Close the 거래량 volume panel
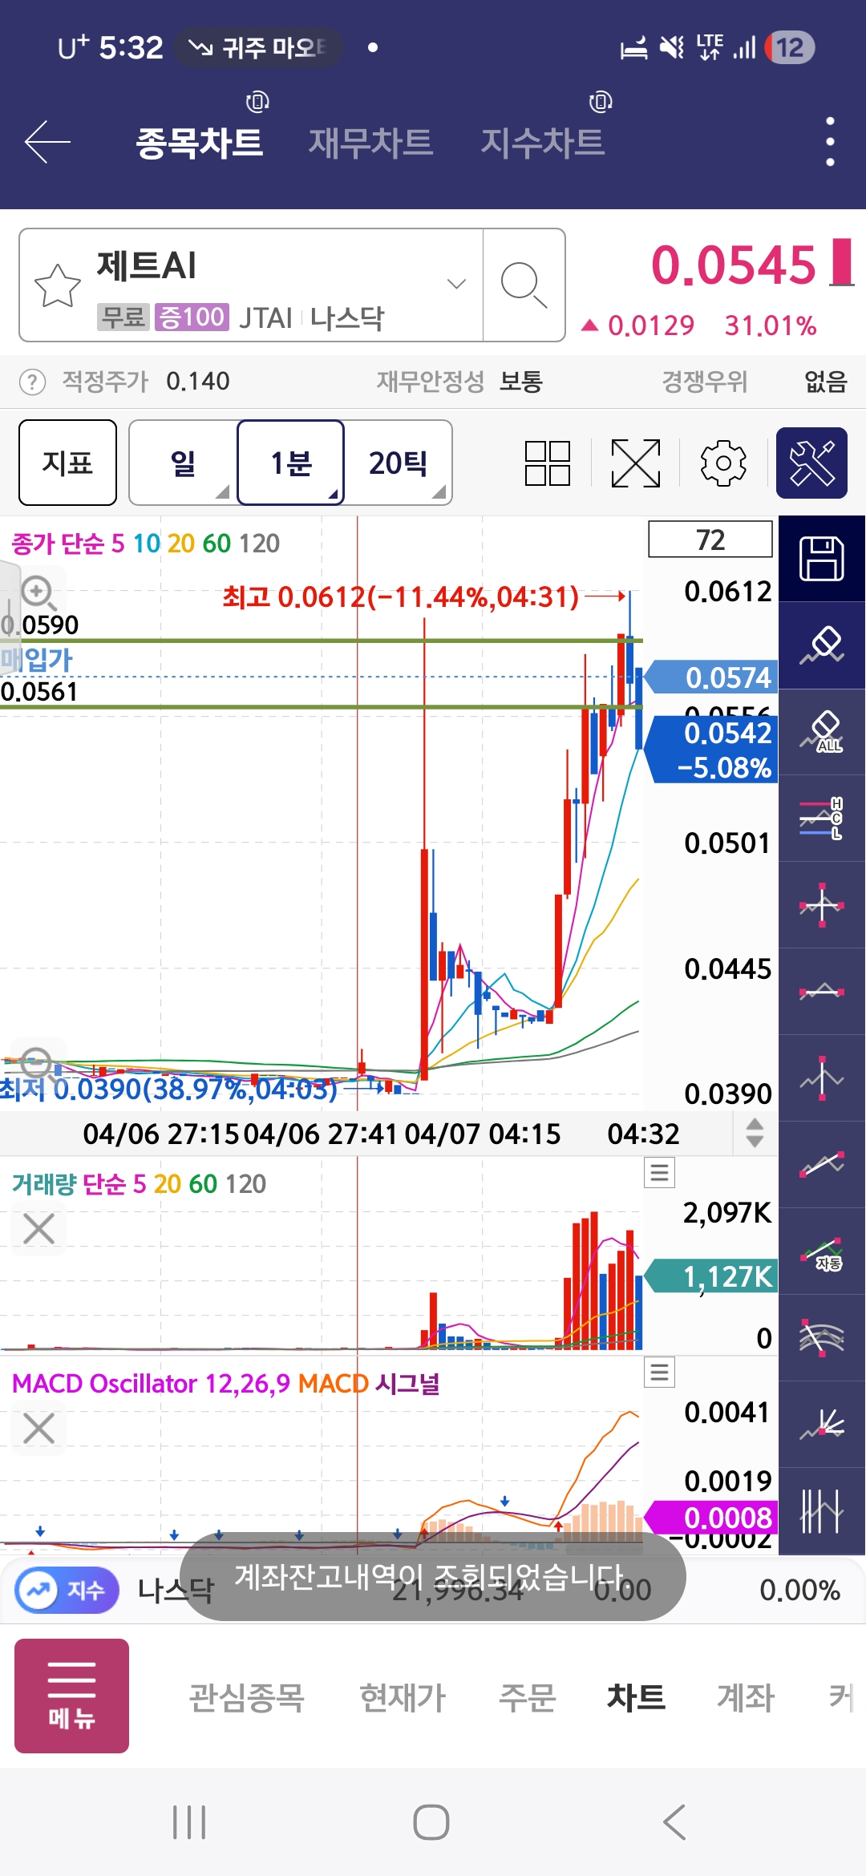 pos(38,1228)
